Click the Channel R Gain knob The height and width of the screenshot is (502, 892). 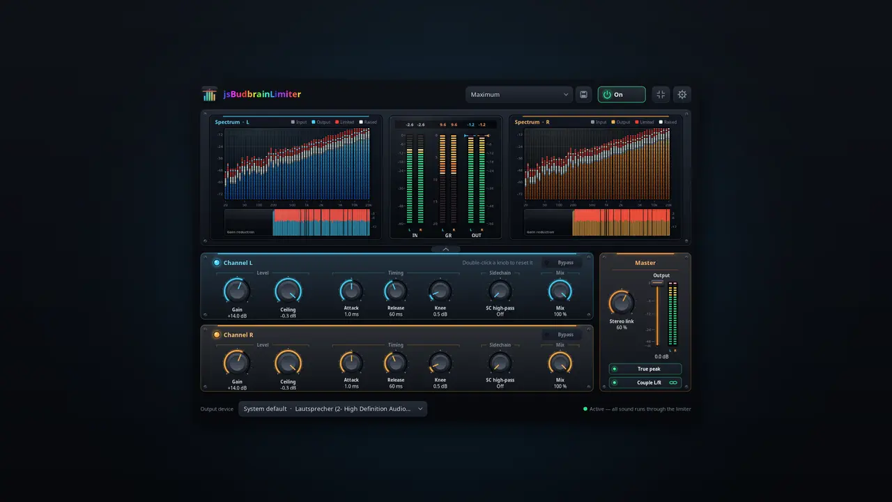pyautogui.click(x=237, y=363)
